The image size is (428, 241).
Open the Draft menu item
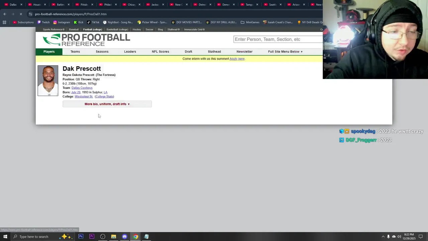click(x=188, y=52)
